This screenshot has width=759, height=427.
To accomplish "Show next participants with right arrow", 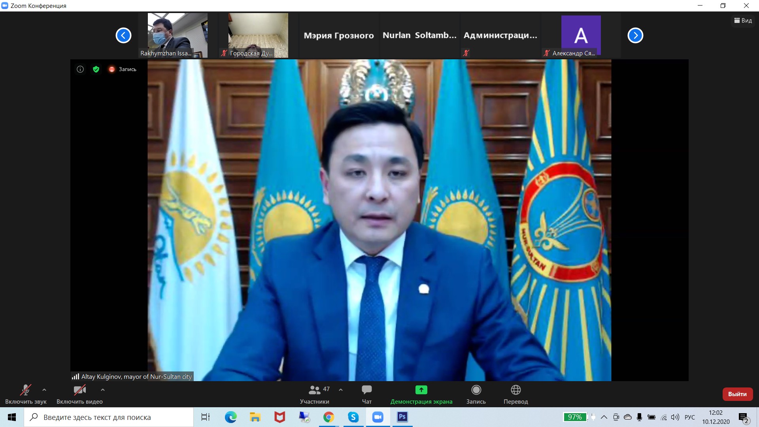I will [x=635, y=36].
